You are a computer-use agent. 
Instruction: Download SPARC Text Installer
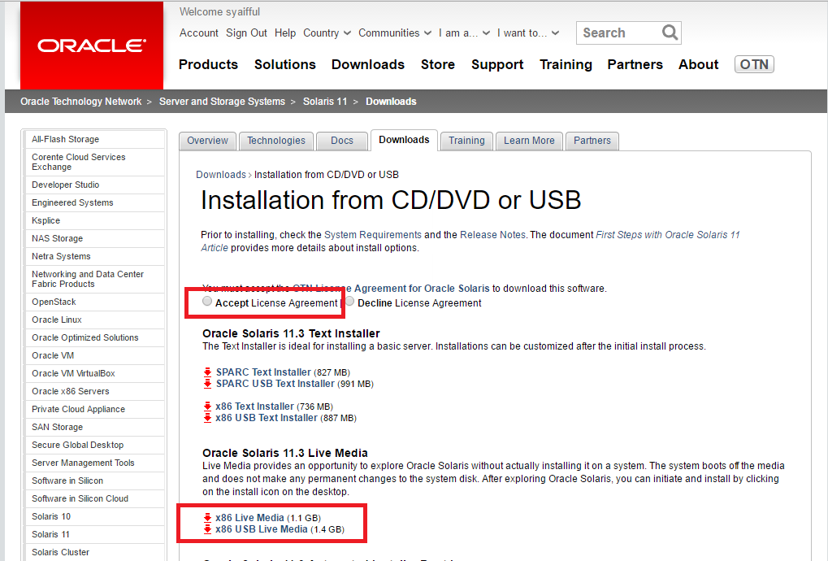click(263, 372)
